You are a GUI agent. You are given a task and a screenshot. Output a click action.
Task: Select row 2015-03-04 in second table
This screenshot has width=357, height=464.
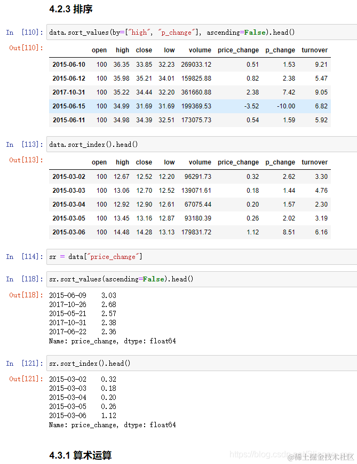pyautogui.click(x=190, y=205)
